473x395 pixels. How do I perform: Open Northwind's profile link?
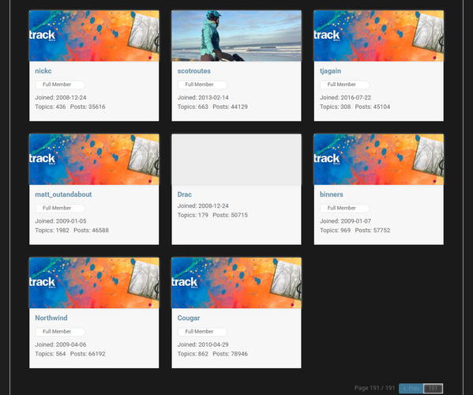pyautogui.click(x=51, y=318)
